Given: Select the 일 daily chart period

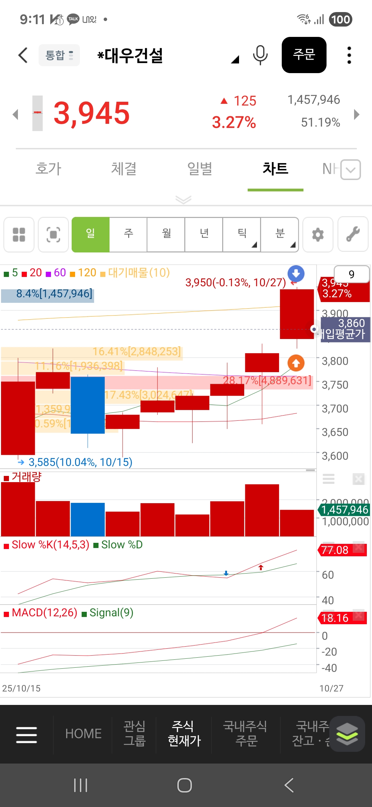Looking at the screenshot, I should [x=91, y=235].
